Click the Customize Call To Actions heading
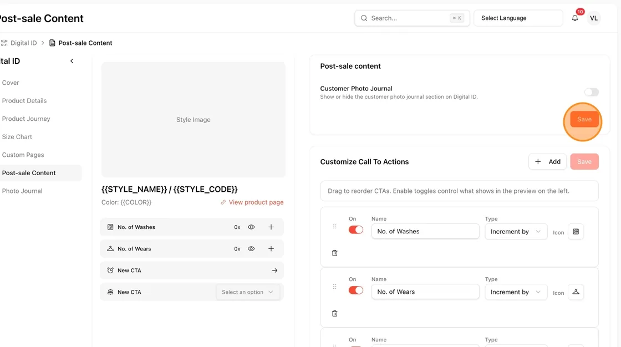 click(x=364, y=162)
